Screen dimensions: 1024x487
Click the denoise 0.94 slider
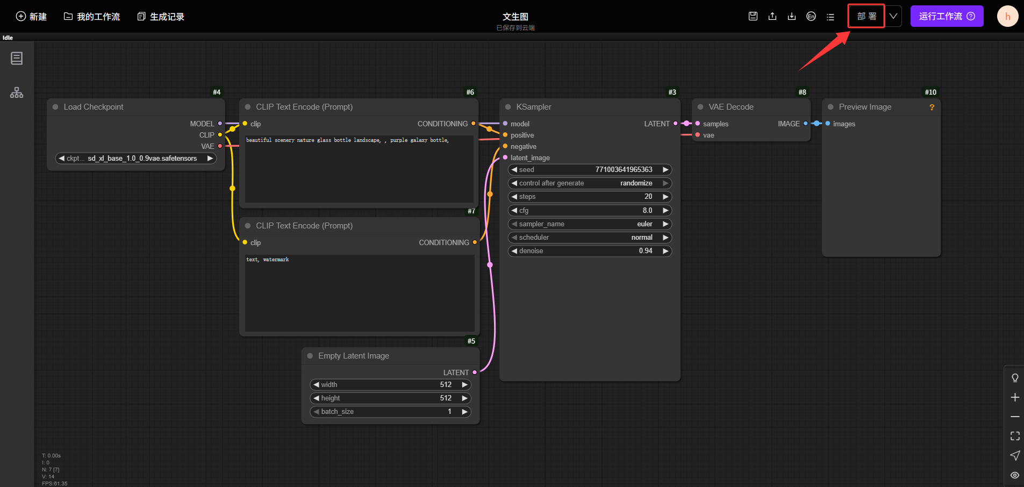[590, 251]
